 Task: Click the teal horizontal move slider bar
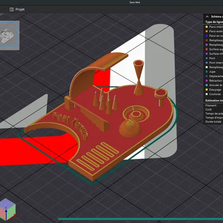(140, 219)
